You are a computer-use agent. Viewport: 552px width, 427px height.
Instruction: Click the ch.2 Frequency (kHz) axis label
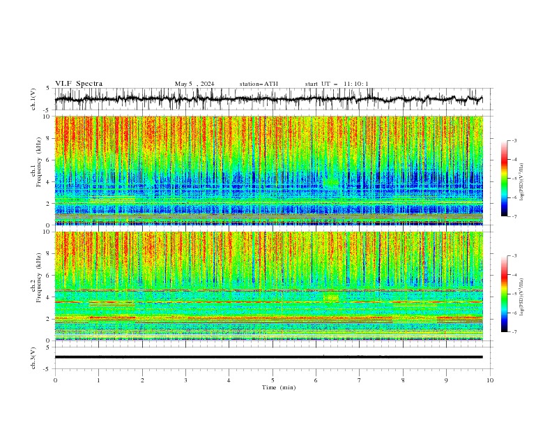click(x=36, y=277)
